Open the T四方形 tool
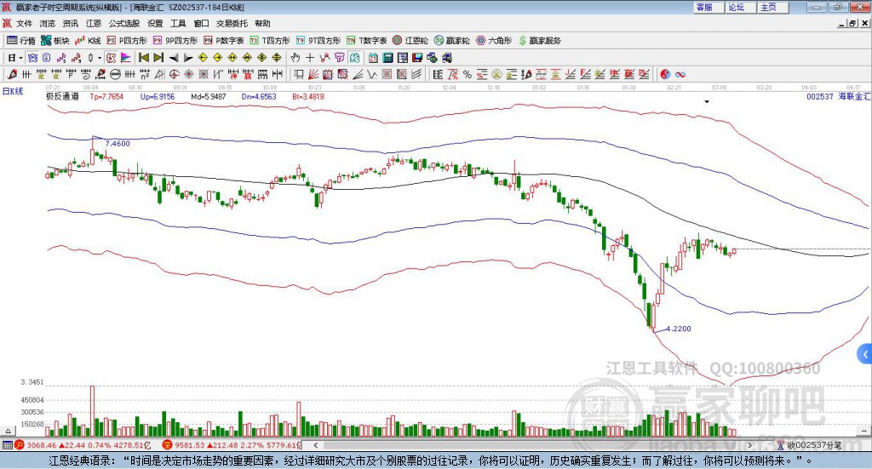872x469 pixels. 270,41
